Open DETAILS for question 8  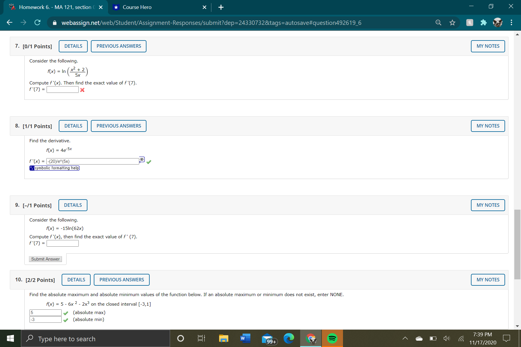click(73, 126)
